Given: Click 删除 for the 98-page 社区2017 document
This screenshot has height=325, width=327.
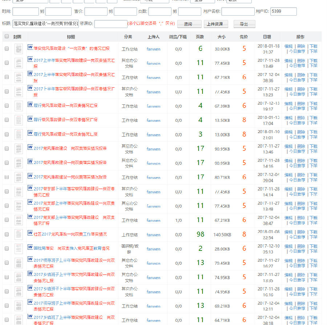Looking at the screenshot, I should 301,232.
